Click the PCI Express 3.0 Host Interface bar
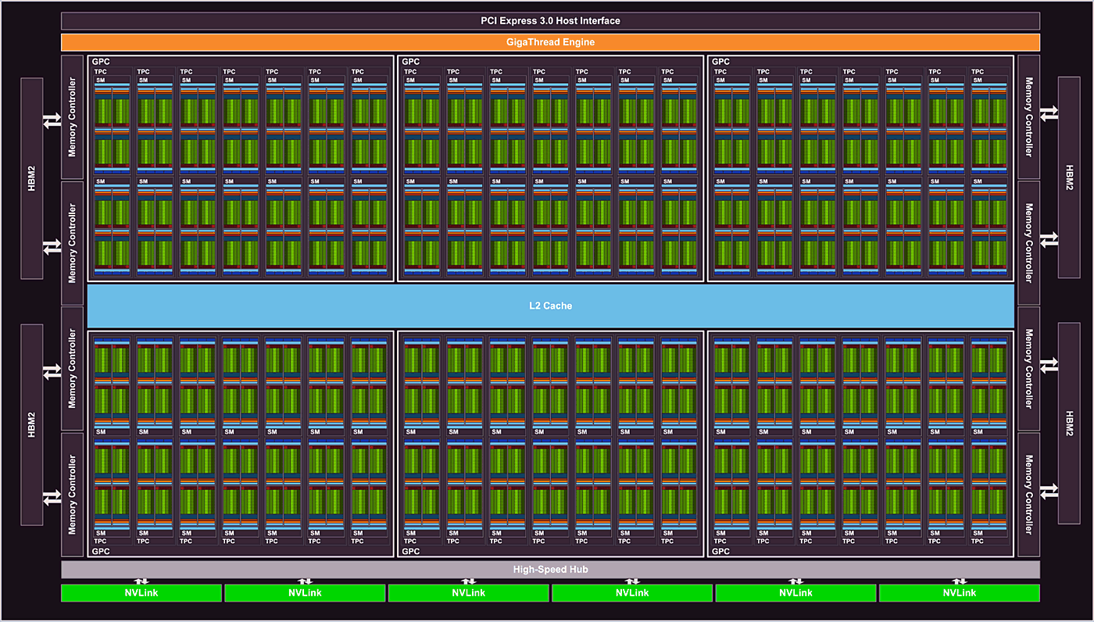Image resolution: width=1094 pixels, height=622 pixels. click(550, 21)
